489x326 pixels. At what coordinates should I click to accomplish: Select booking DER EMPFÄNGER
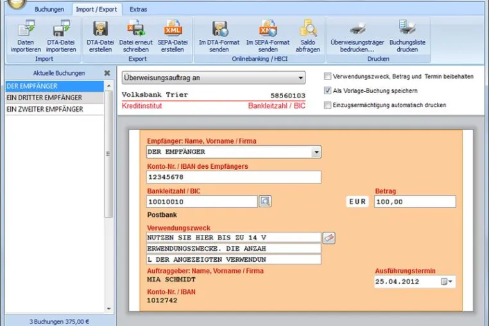pos(55,86)
